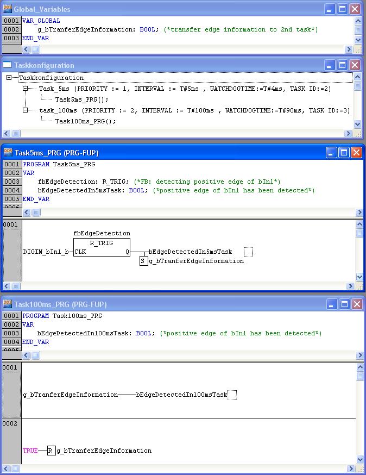Click the R reset box after TRUE

pyautogui.click(x=51, y=451)
